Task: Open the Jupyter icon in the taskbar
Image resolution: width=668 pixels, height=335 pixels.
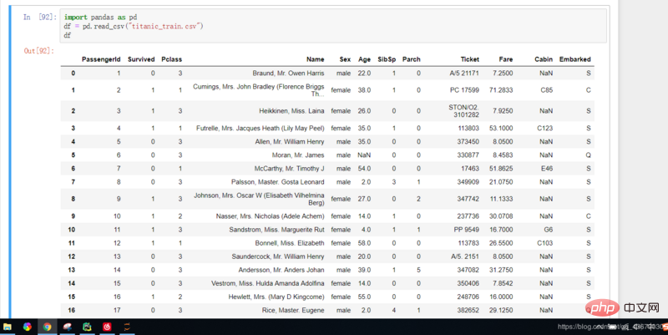Action: [127, 327]
